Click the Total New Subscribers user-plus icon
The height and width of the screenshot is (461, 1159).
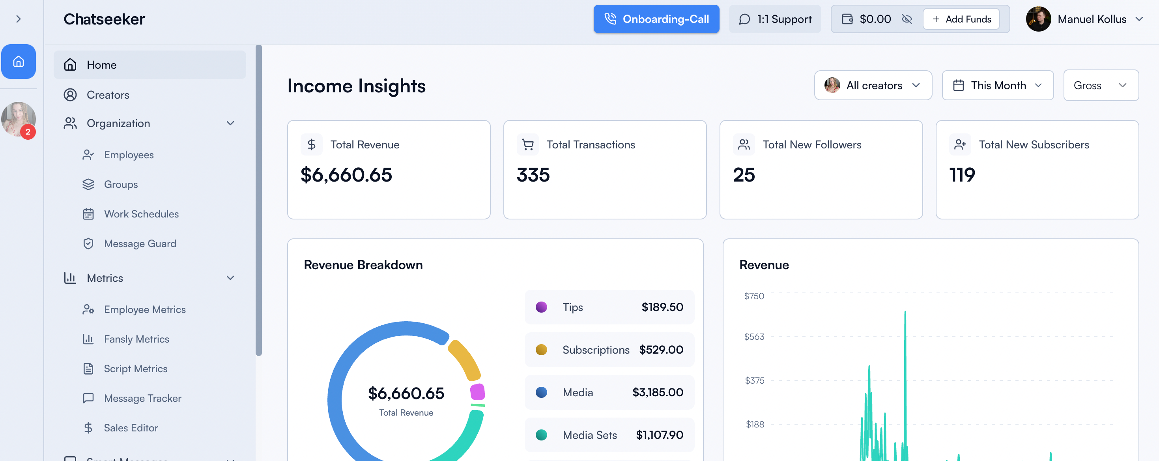pyautogui.click(x=960, y=144)
